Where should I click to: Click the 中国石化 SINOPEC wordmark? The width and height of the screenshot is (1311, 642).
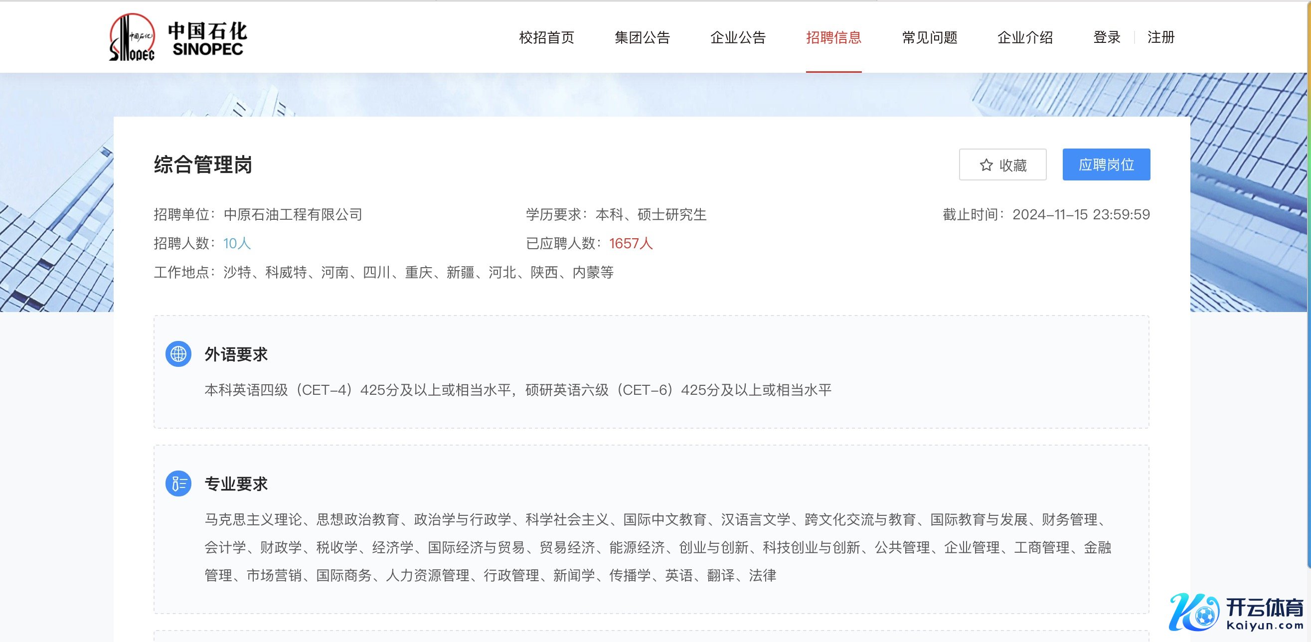coord(208,38)
